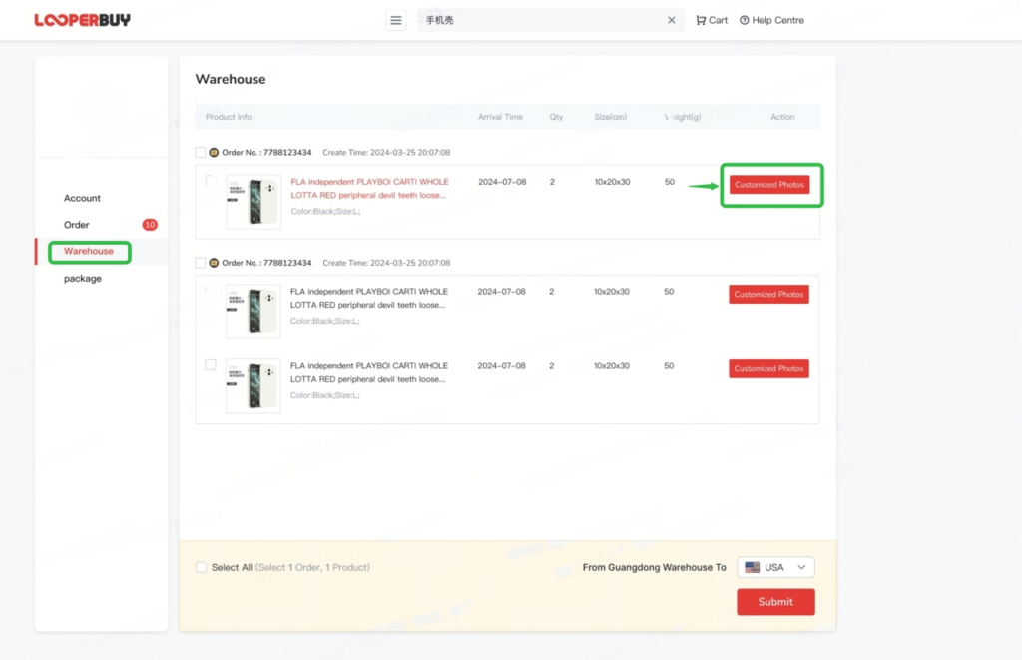Switch to the Warehouse section
This screenshot has height=660, width=1022.
(x=88, y=252)
